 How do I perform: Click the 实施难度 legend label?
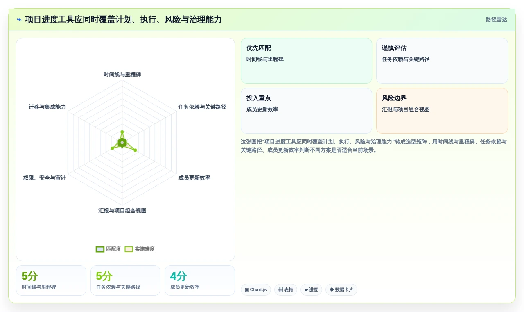pos(145,249)
